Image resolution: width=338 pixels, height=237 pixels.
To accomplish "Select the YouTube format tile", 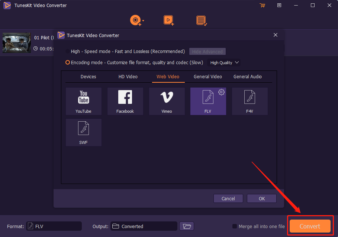I will point(83,101).
